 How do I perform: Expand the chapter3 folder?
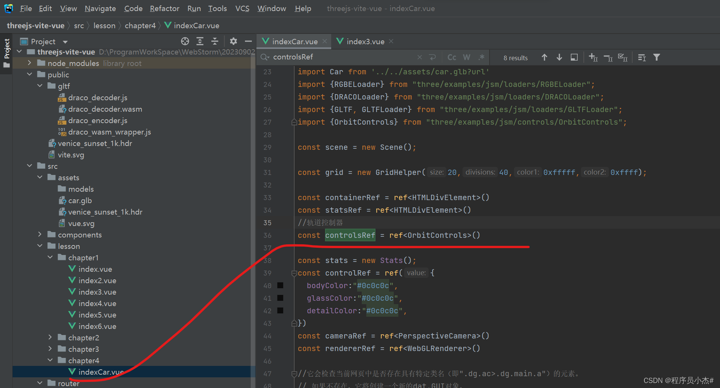tap(50, 349)
